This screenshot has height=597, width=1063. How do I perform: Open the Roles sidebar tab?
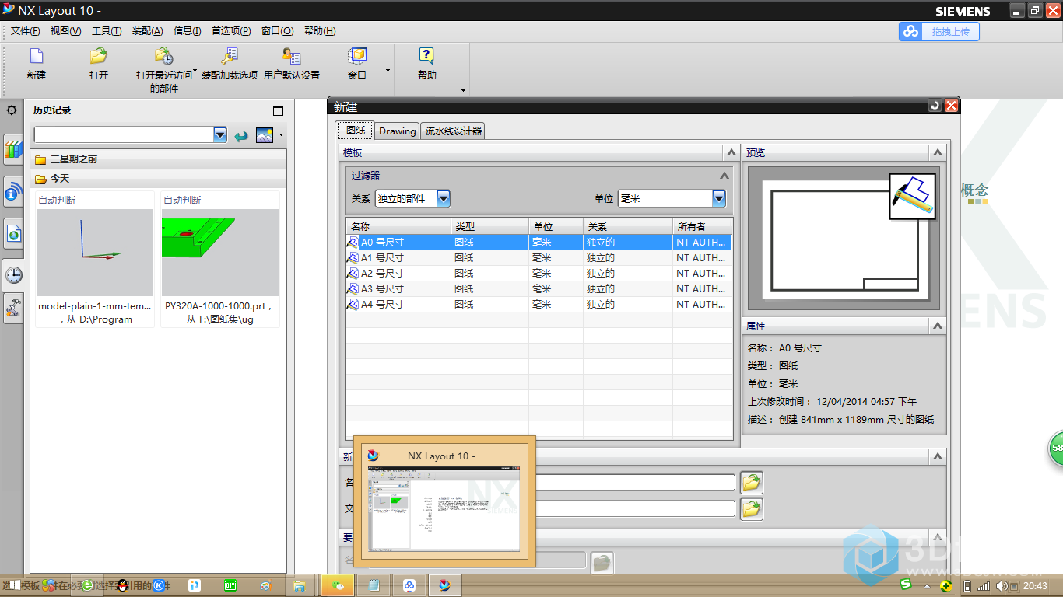tap(13, 309)
